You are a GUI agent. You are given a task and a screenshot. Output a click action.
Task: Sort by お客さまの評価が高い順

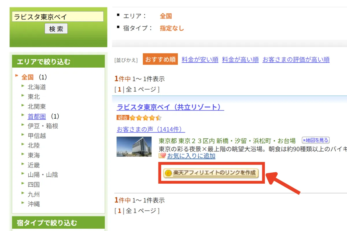pyautogui.click(x=296, y=60)
